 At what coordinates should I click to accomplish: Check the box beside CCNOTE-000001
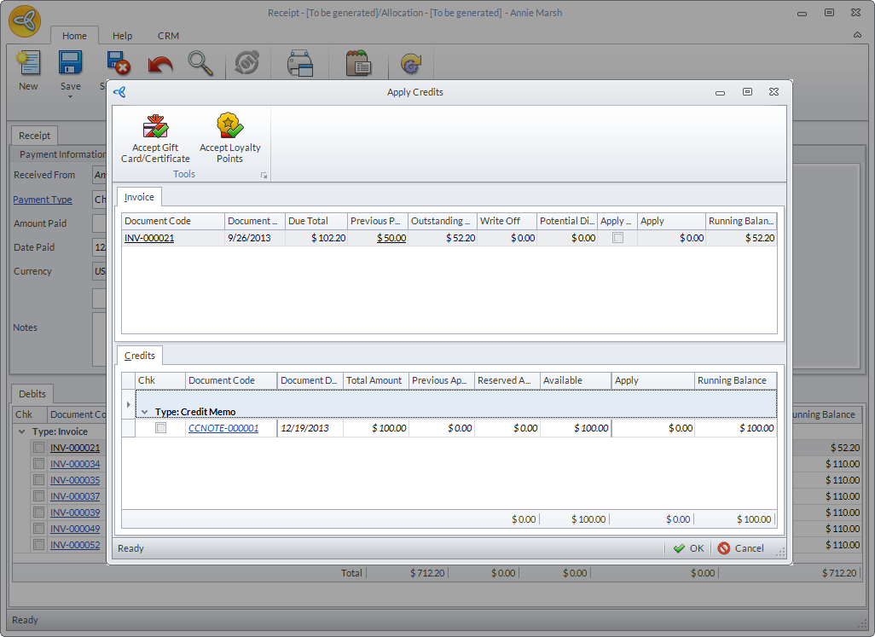click(x=160, y=428)
